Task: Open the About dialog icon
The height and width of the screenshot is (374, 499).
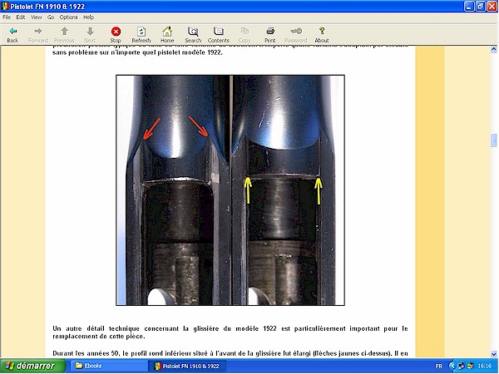Action: tap(322, 32)
